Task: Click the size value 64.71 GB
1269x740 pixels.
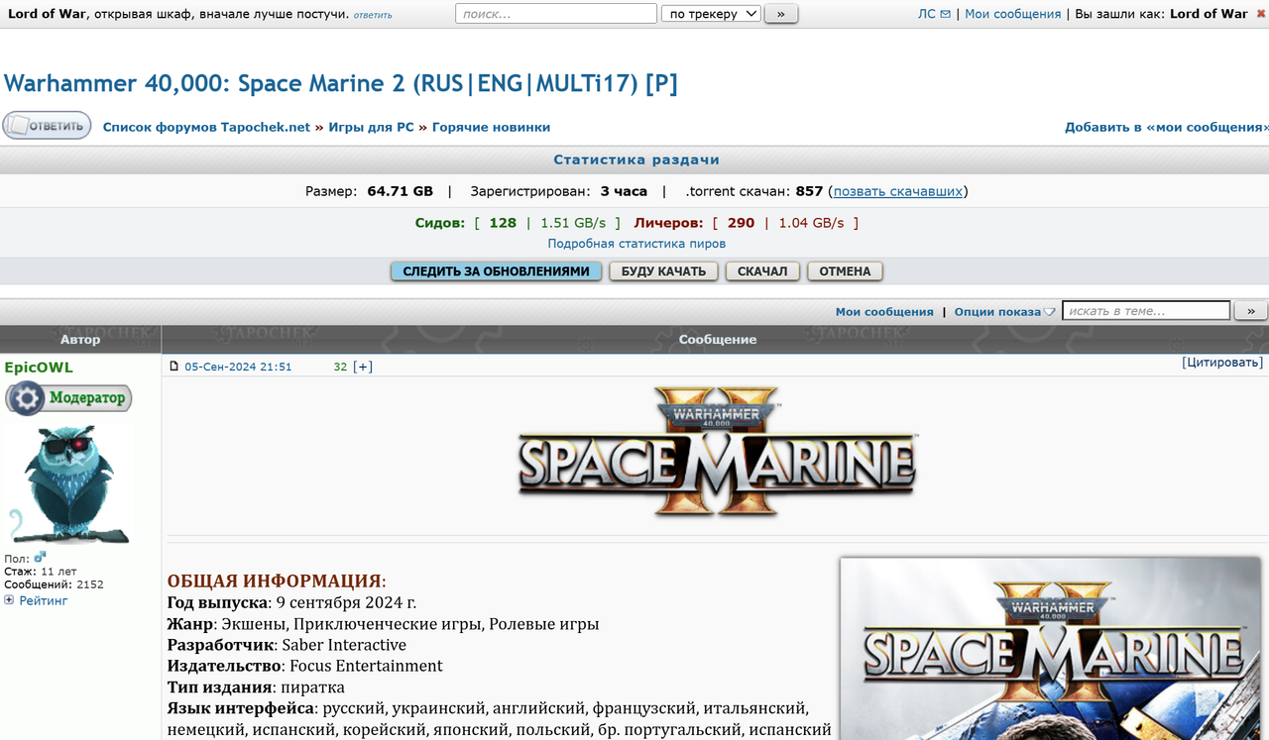Action: coord(401,191)
